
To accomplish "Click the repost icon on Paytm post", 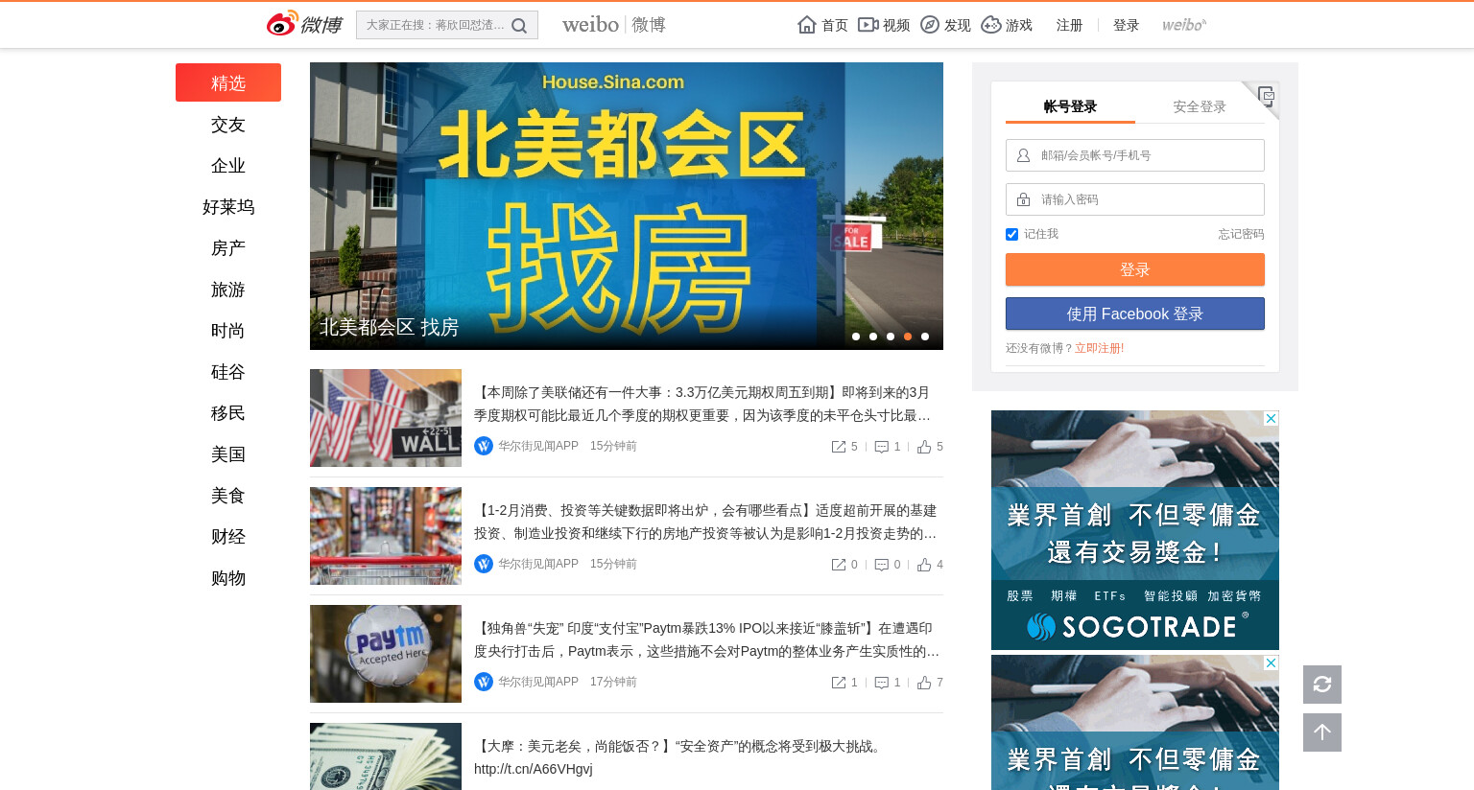I will (x=839, y=683).
